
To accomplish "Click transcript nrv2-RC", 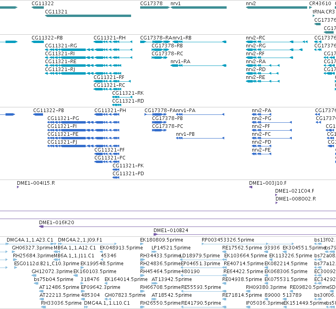I will [x=277, y=42].
